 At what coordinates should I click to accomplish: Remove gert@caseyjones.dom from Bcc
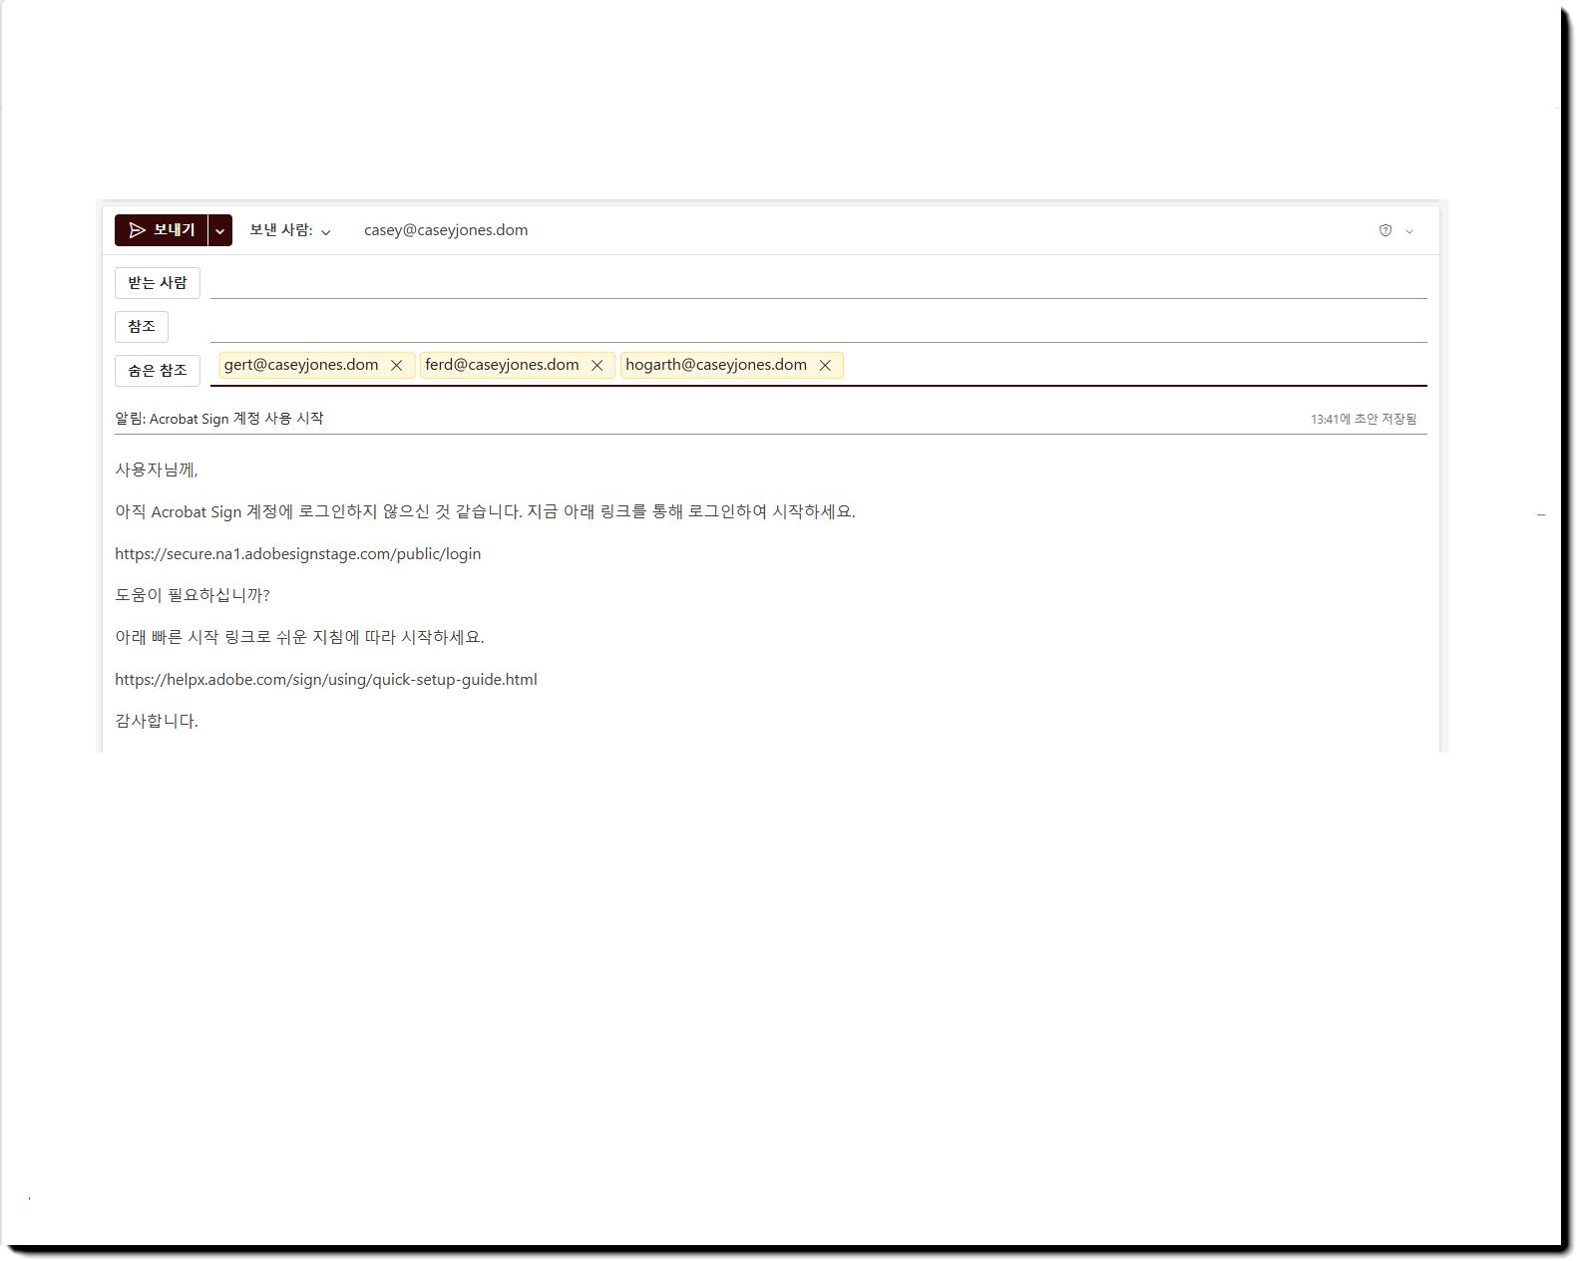coord(396,366)
